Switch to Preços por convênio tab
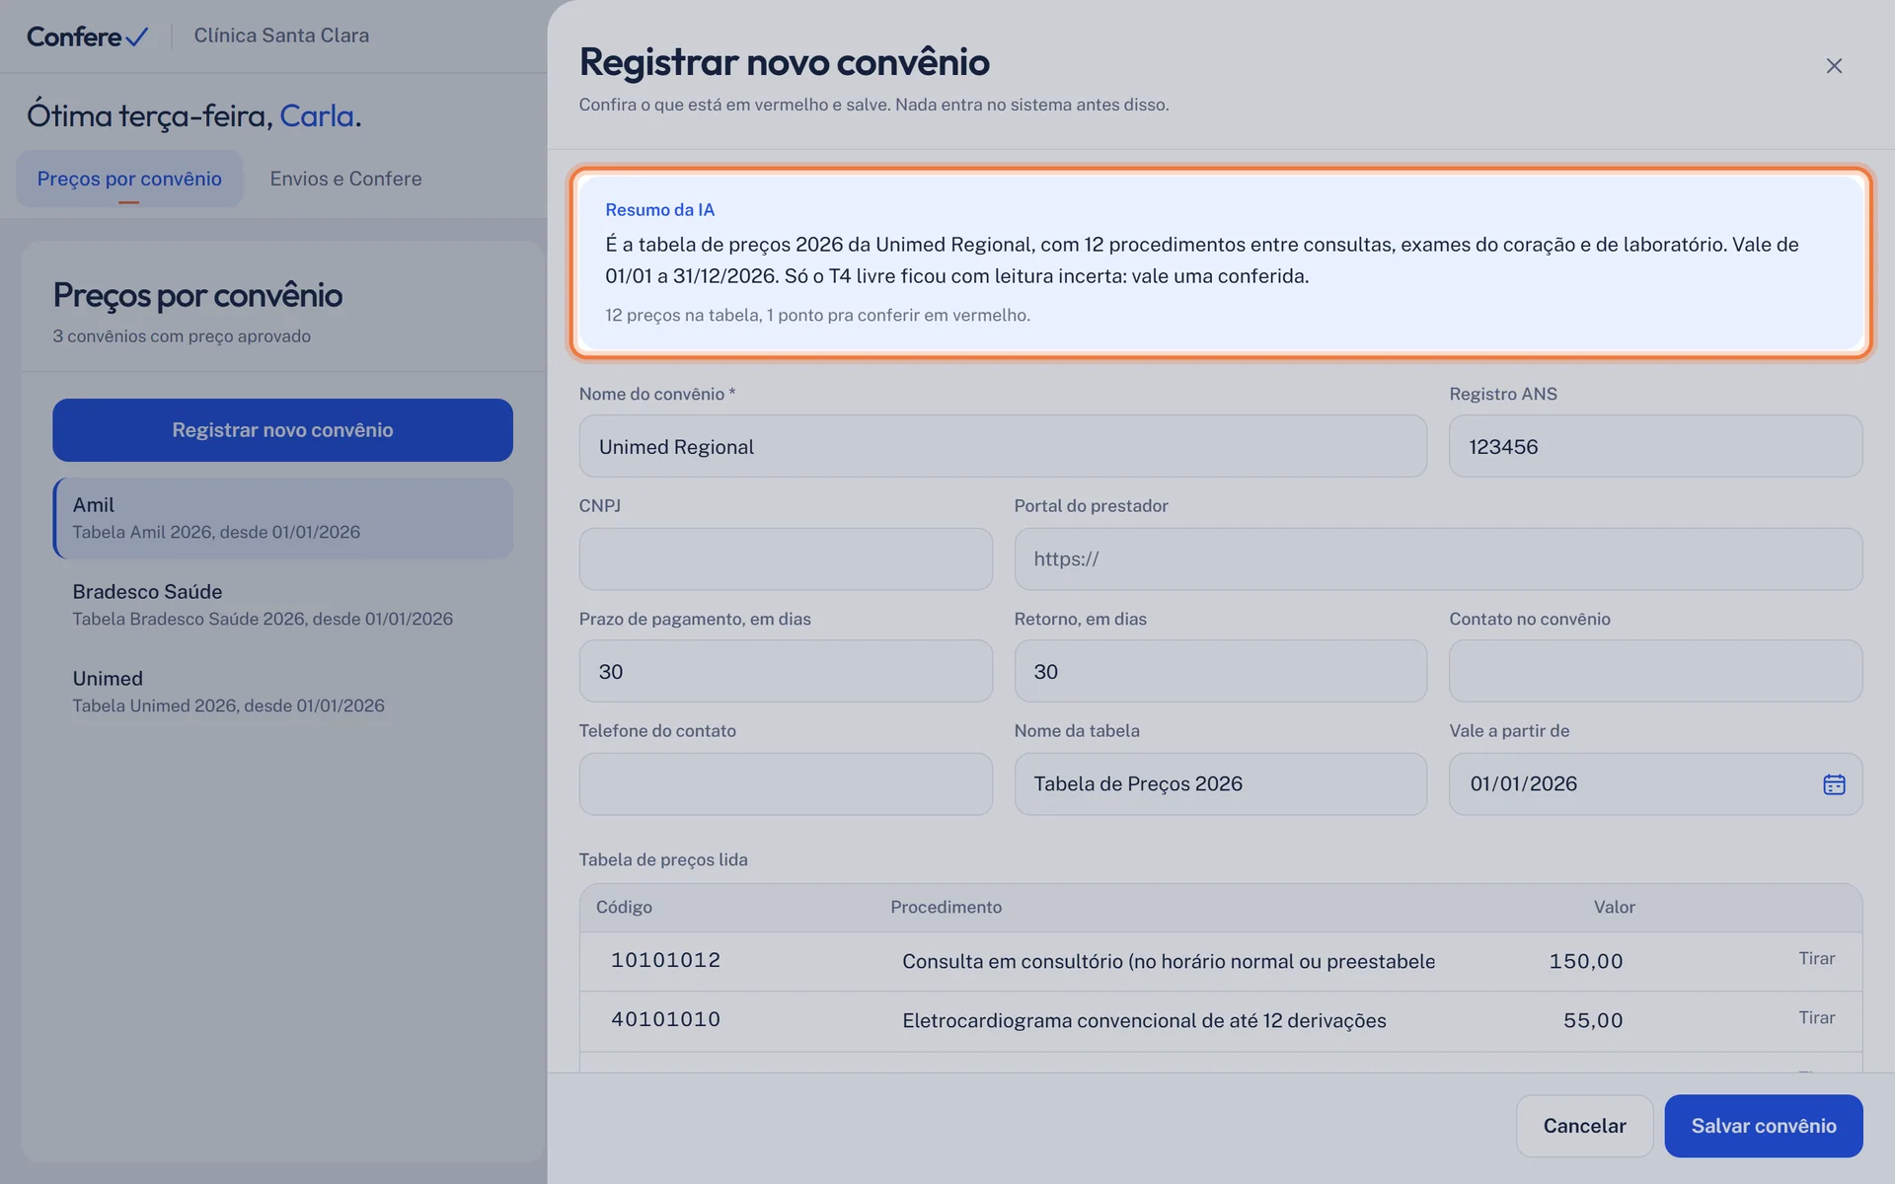Viewport: 1895px width, 1184px height. click(129, 179)
